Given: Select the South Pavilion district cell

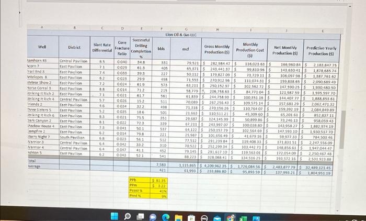Looking at the screenshot, I should (74, 137).
